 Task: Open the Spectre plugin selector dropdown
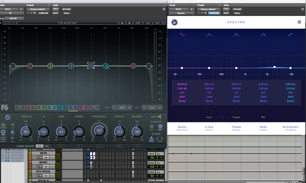click(x=182, y=13)
